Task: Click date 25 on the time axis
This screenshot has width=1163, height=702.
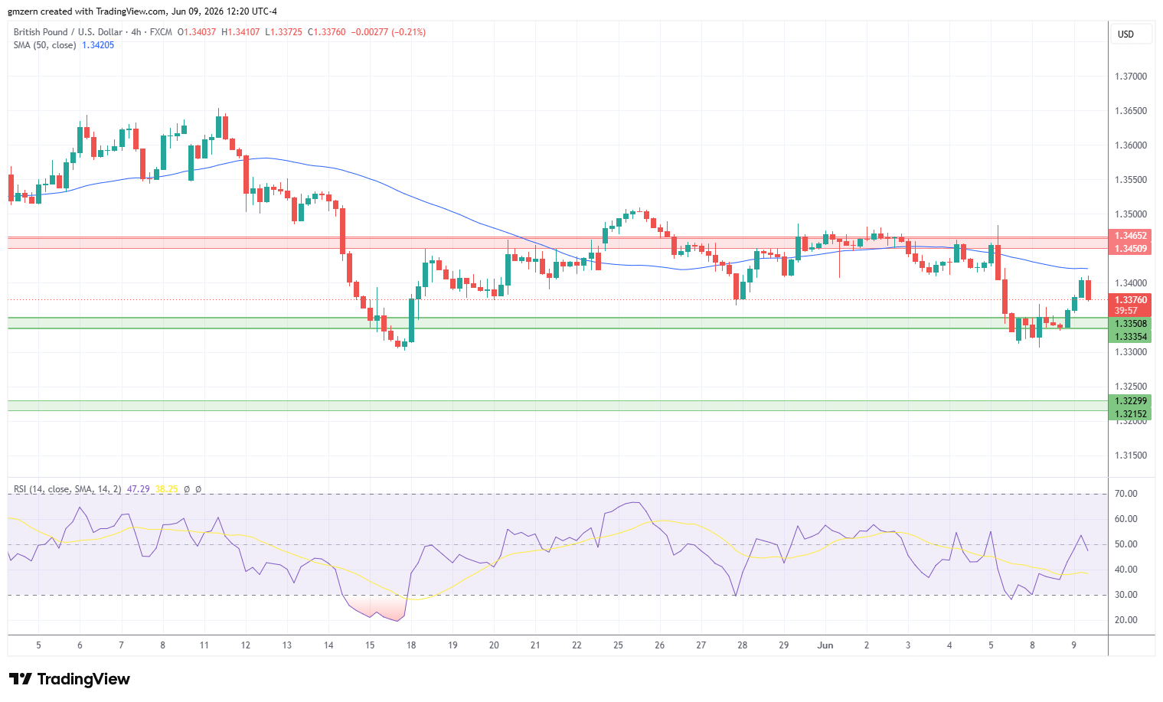Action: tap(618, 645)
